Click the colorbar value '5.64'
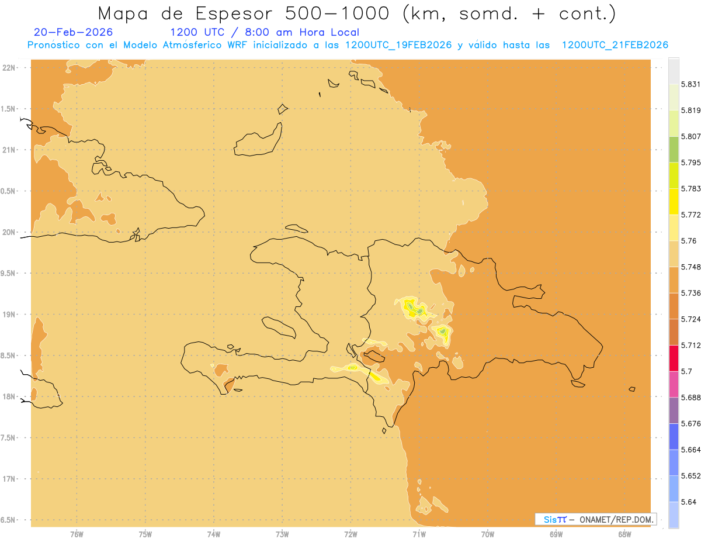The width and height of the screenshot is (701, 542). [689, 502]
